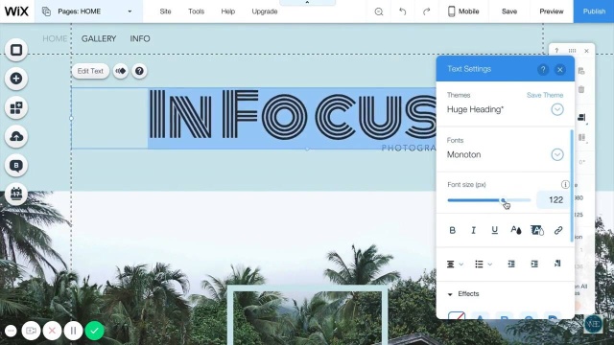The height and width of the screenshot is (345, 614).
Task: Toggle italic formatting
Action: [x=473, y=230]
